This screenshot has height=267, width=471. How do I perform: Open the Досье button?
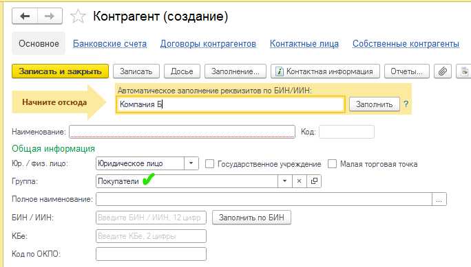(x=182, y=71)
